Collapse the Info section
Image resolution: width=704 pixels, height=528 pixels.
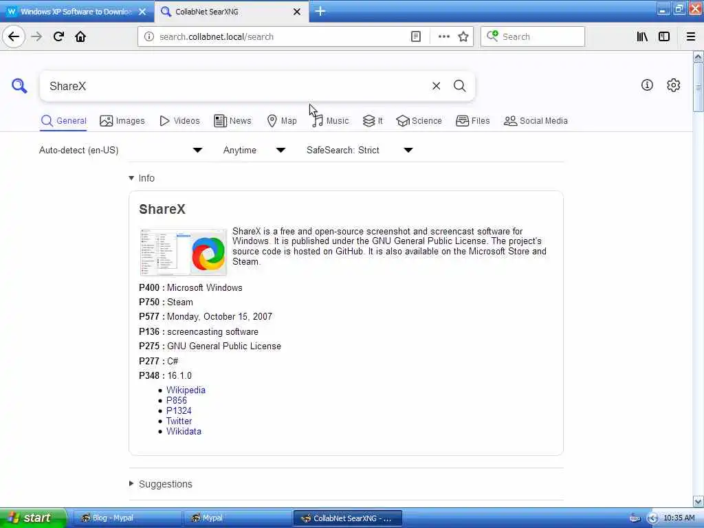(x=142, y=178)
